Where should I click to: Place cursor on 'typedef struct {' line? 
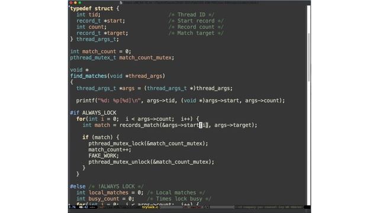[x=95, y=8]
